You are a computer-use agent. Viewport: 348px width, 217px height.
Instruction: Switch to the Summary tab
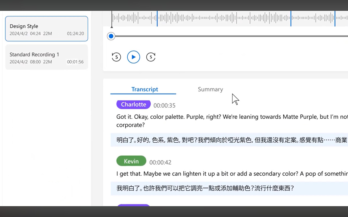pos(210,89)
